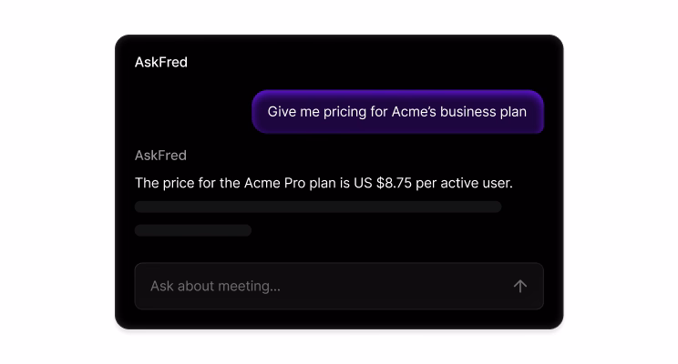Select the purple user message bubble

(397, 112)
